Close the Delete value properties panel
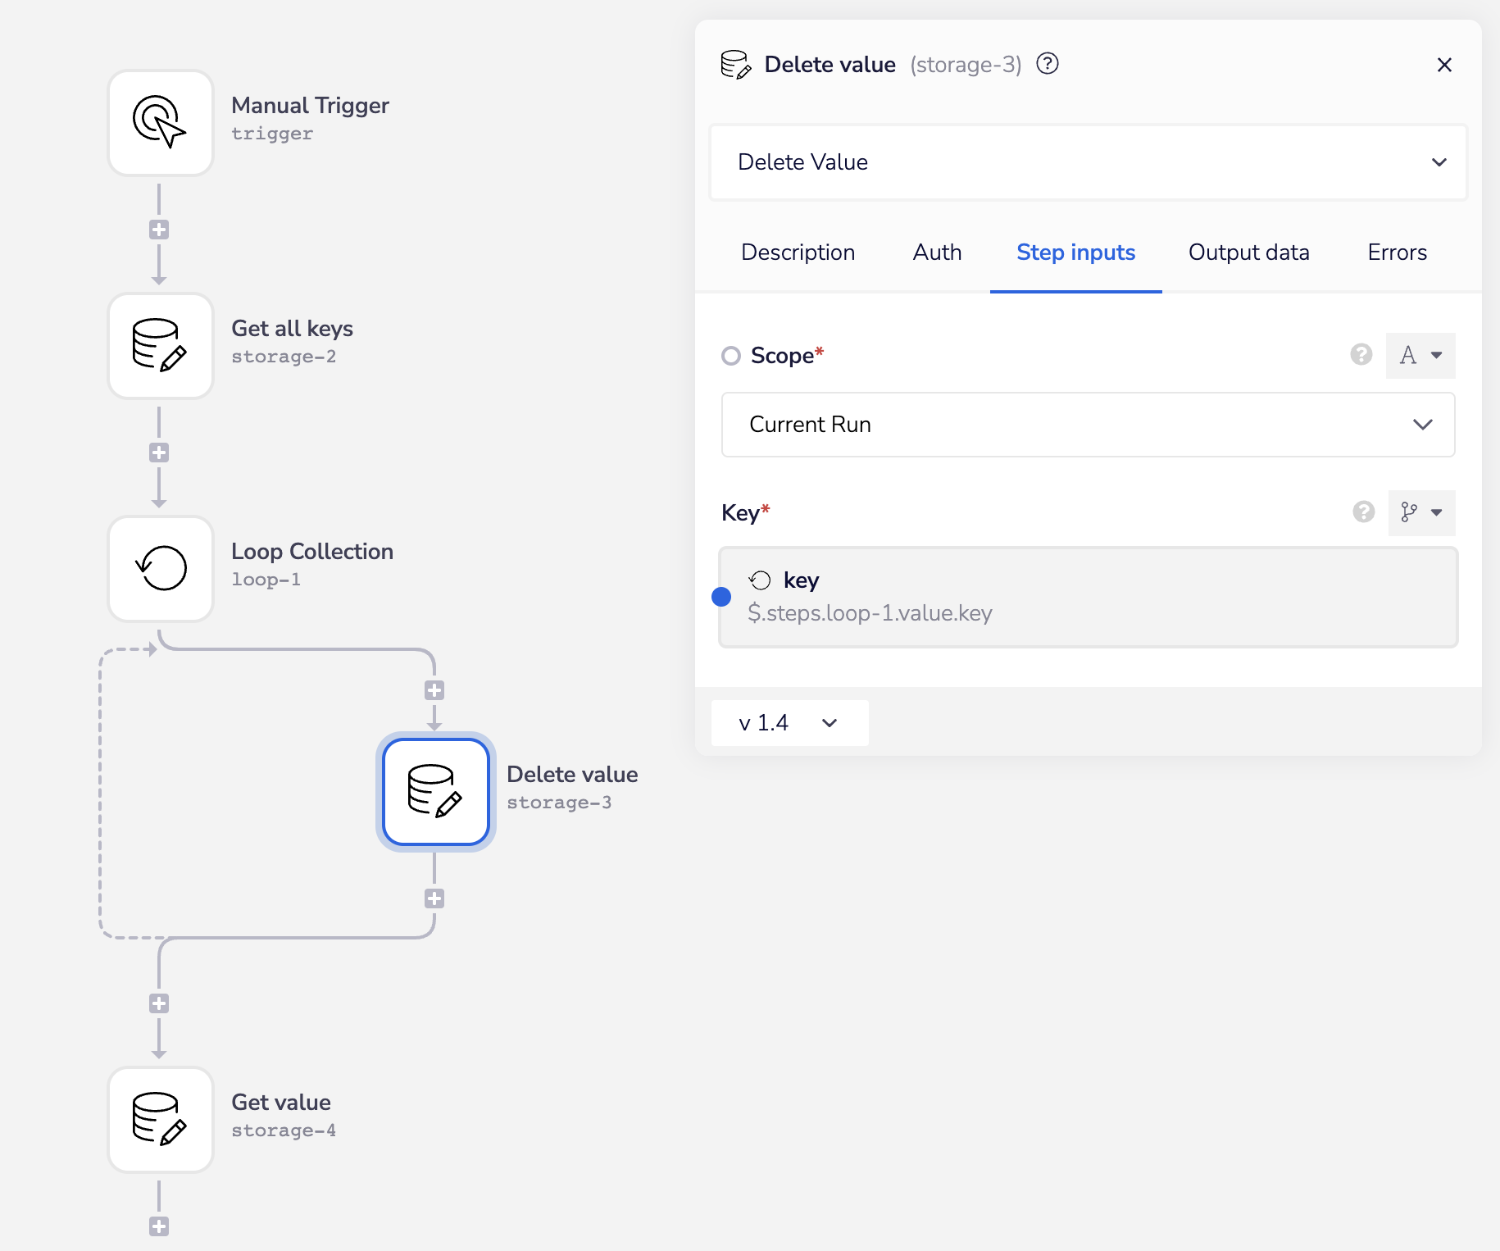This screenshot has width=1500, height=1251. pyautogui.click(x=1444, y=65)
